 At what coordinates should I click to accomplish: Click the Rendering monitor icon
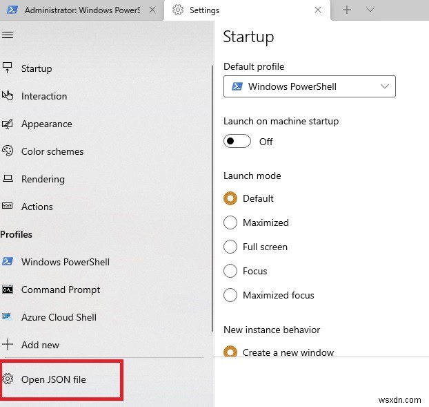[8, 179]
